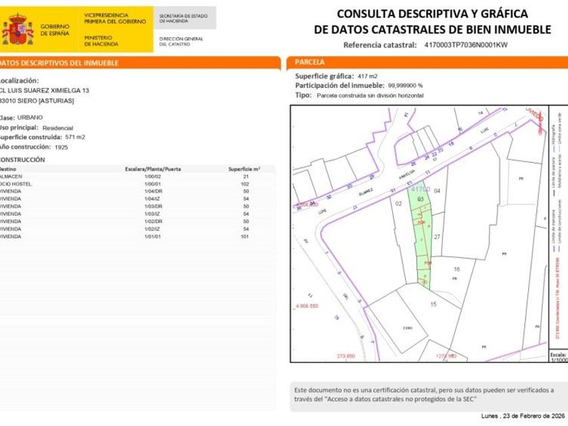
Task: Click the 'CONSTRUCCIÓN' subsection heading
Action: pyautogui.click(x=22, y=160)
